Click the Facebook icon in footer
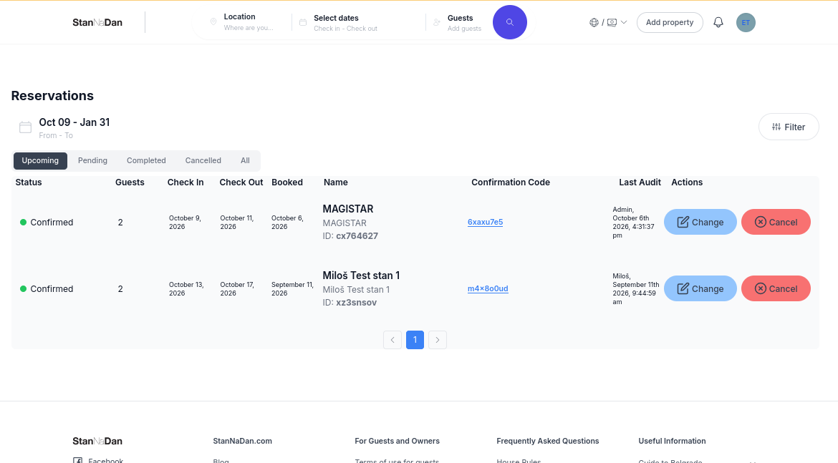The height and width of the screenshot is (463, 838). [77, 460]
